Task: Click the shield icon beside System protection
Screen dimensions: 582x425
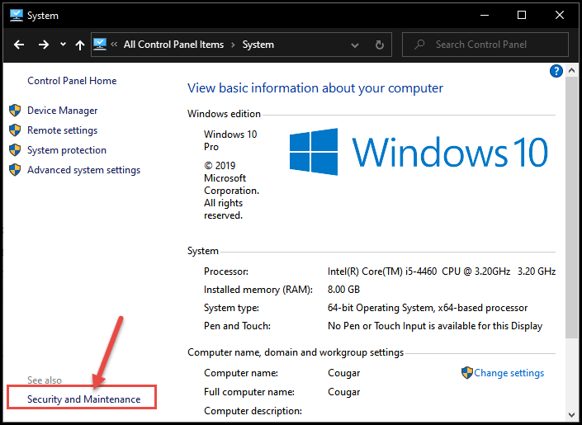Action: 15,150
